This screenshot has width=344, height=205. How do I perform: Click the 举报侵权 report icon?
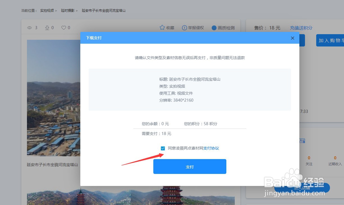point(184,28)
